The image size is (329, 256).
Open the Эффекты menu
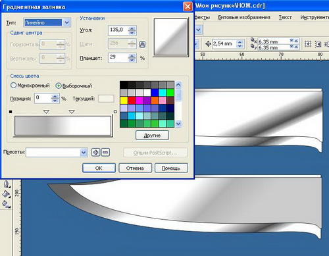(202, 17)
